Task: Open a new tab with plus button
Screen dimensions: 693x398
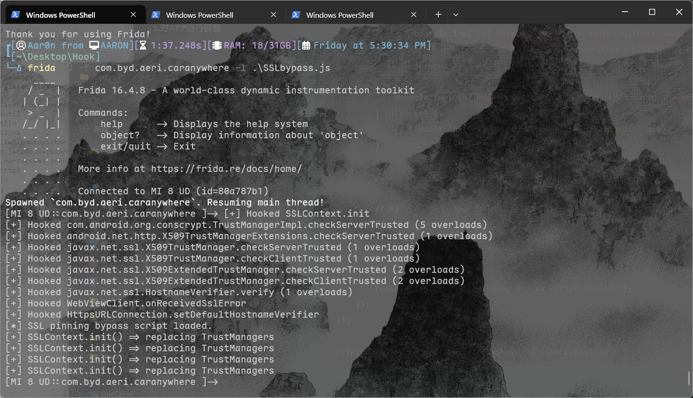Action: [x=438, y=14]
